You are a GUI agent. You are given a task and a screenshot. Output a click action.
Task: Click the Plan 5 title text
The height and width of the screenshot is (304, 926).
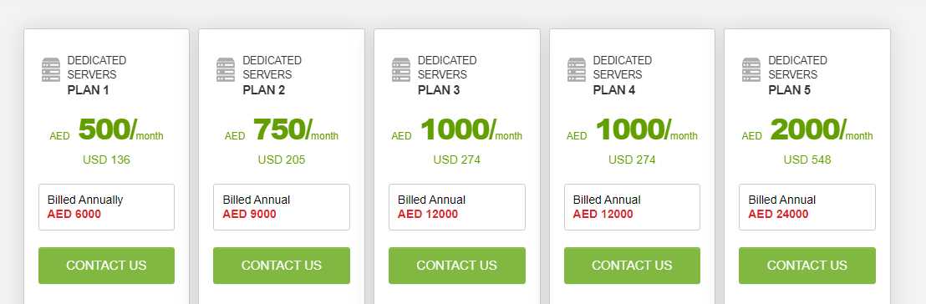(x=790, y=90)
